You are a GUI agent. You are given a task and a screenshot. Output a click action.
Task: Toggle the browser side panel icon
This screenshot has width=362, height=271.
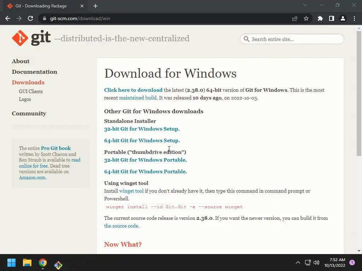[332, 18]
